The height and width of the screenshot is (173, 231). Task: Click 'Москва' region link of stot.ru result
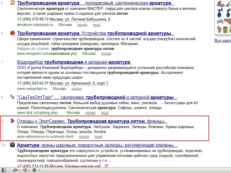pos(73,113)
